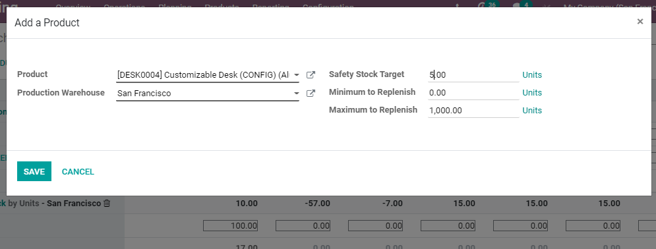
Task: Click the Maximum to Replenish label
Action: click(x=373, y=110)
